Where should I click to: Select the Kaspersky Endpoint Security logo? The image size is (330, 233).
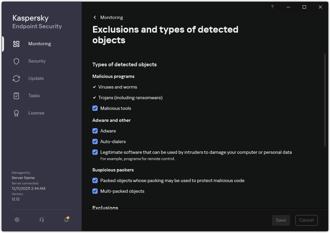tap(37, 22)
